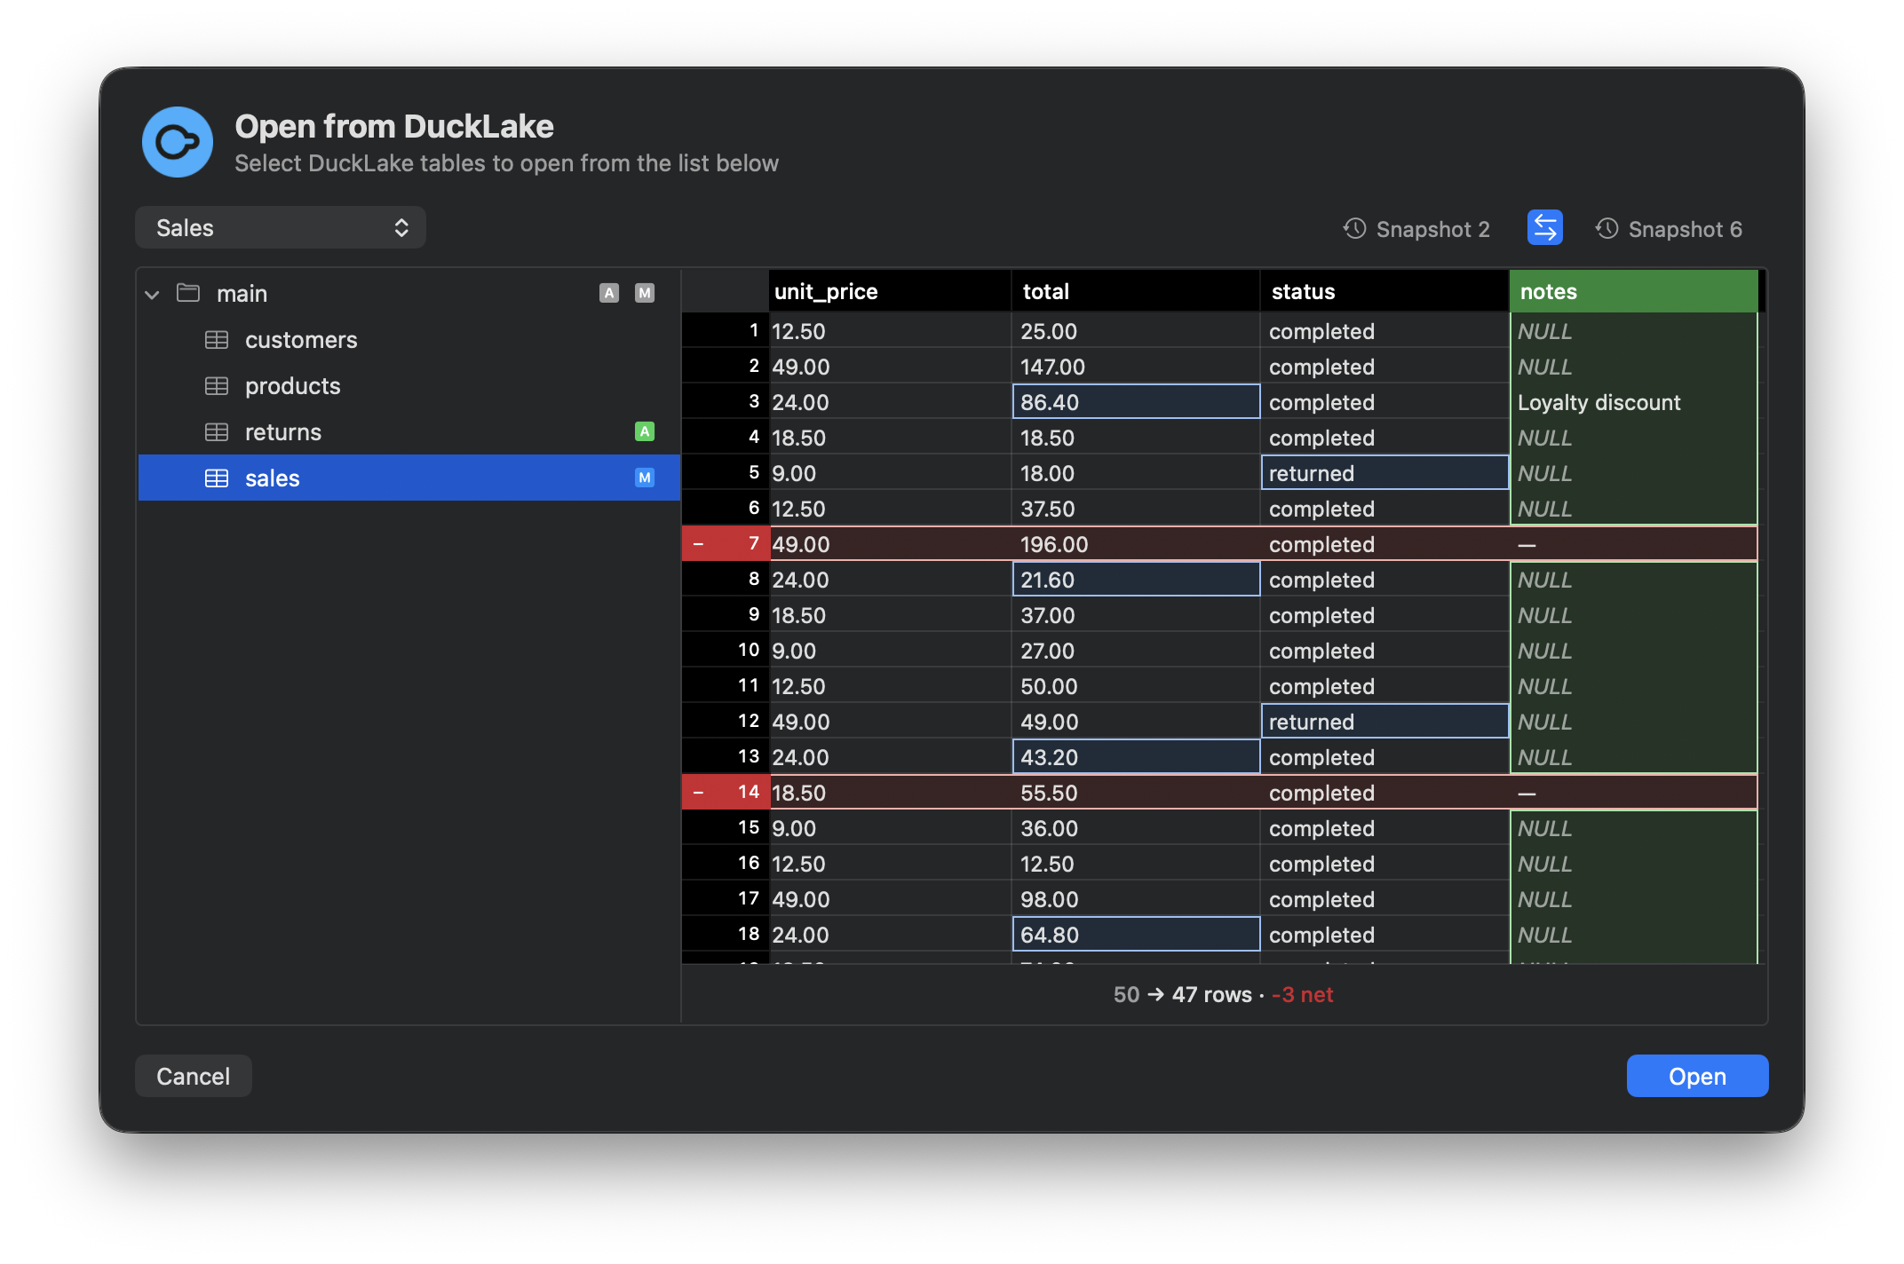This screenshot has height=1264, width=1904.
Task: Click the Loyalty discount notes cell
Action: point(1633,401)
